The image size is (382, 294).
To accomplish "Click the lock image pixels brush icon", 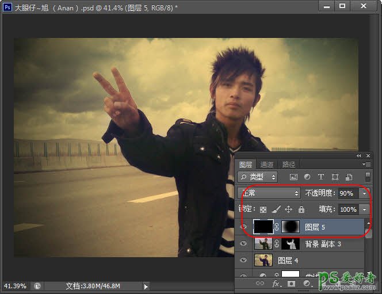I will coord(276,210).
